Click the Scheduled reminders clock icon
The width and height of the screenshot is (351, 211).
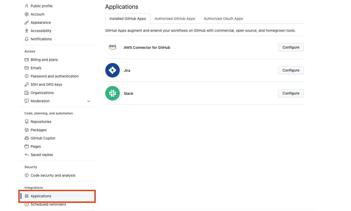[26, 204]
